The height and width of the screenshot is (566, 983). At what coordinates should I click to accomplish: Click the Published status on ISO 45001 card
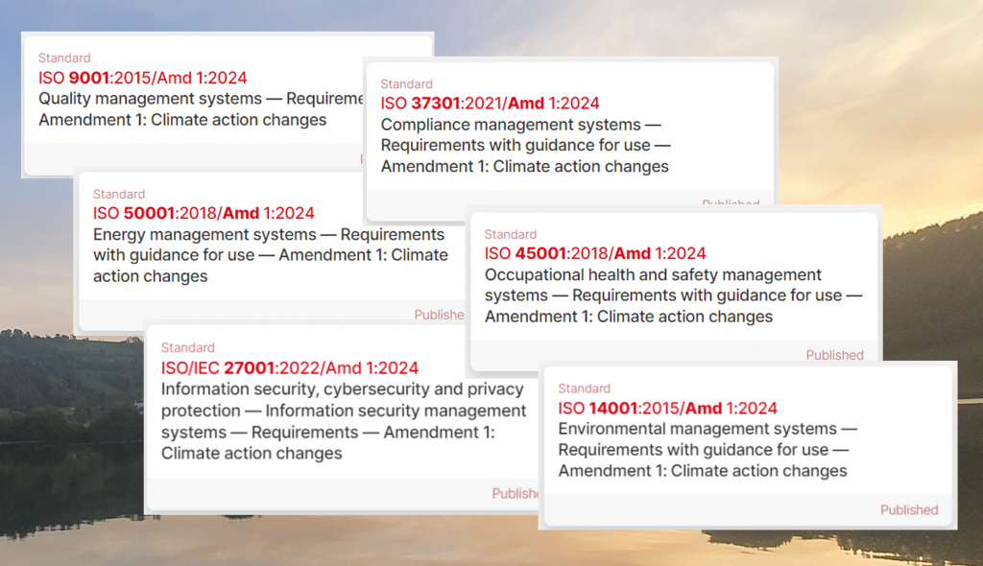[833, 355]
